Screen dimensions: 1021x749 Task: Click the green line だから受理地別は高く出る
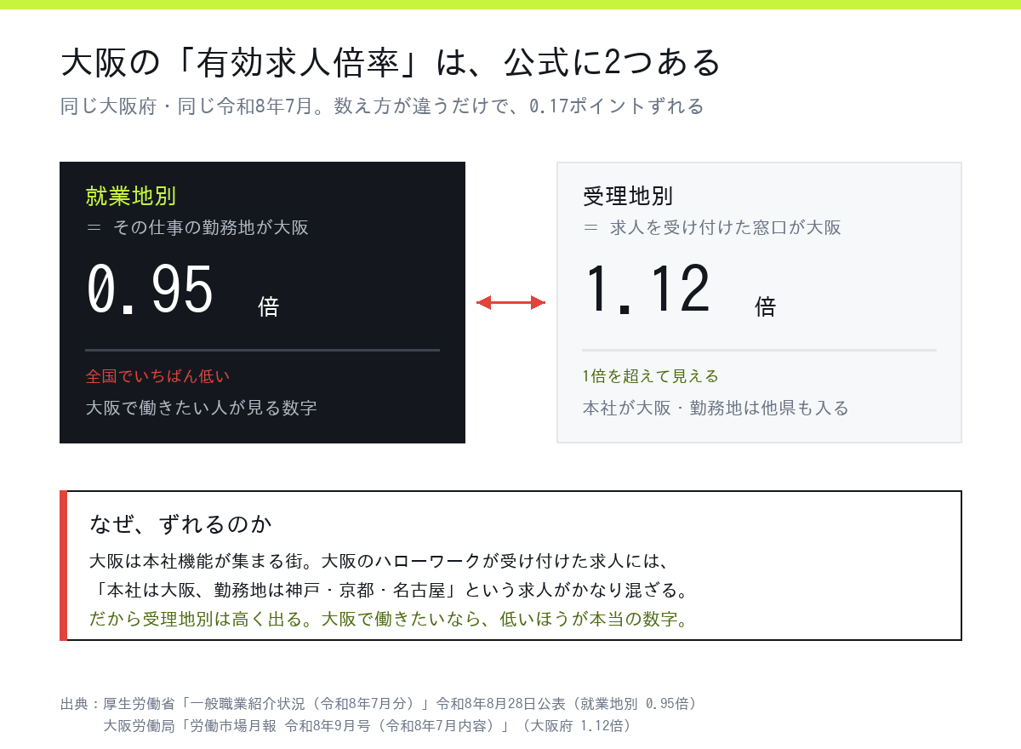click(x=389, y=619)
